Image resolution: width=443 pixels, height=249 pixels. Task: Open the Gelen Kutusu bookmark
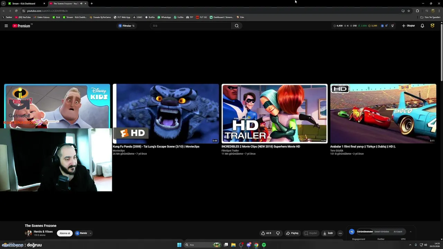click(42, 17)
